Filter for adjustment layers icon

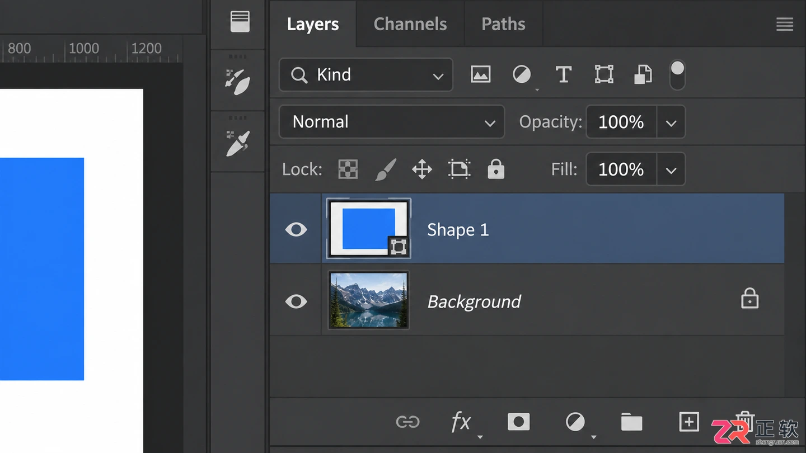click(522, 74)
